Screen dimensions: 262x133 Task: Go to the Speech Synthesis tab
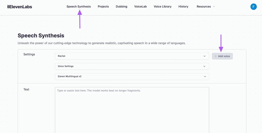[x=79, y=7]
